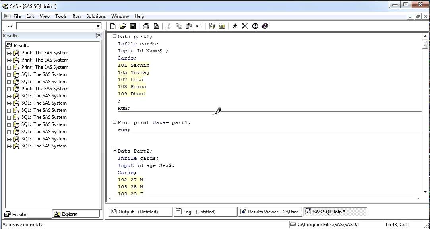
Task: Click the Open folder toolbar icon
Action: click(x=122, y=26)
